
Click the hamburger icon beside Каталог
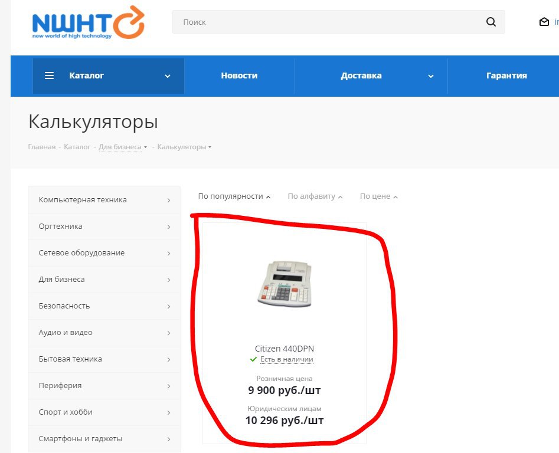coord(49,75)
